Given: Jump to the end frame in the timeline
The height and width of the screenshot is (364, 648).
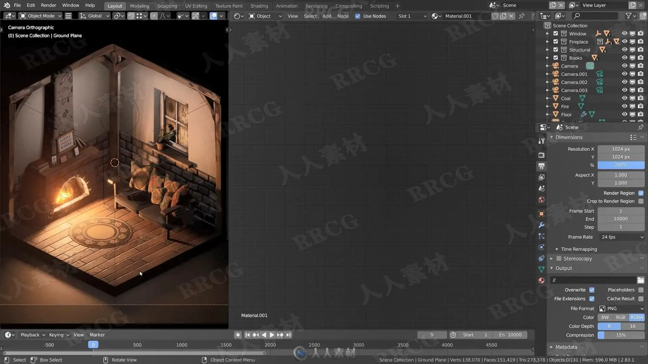Looking at the screenshot, I should point(288,335).
